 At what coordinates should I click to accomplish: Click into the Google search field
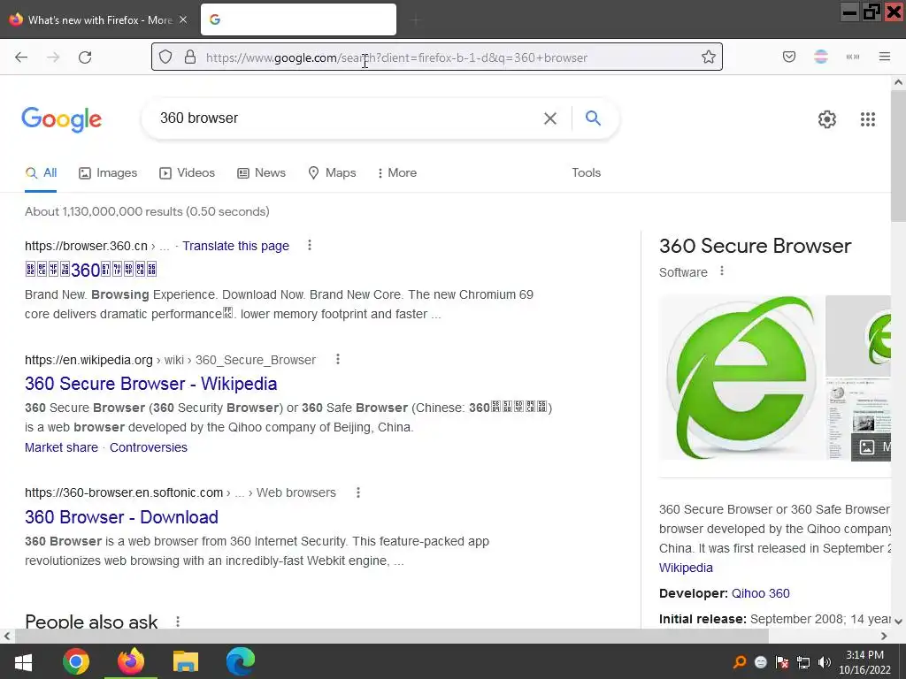(347, 118)
